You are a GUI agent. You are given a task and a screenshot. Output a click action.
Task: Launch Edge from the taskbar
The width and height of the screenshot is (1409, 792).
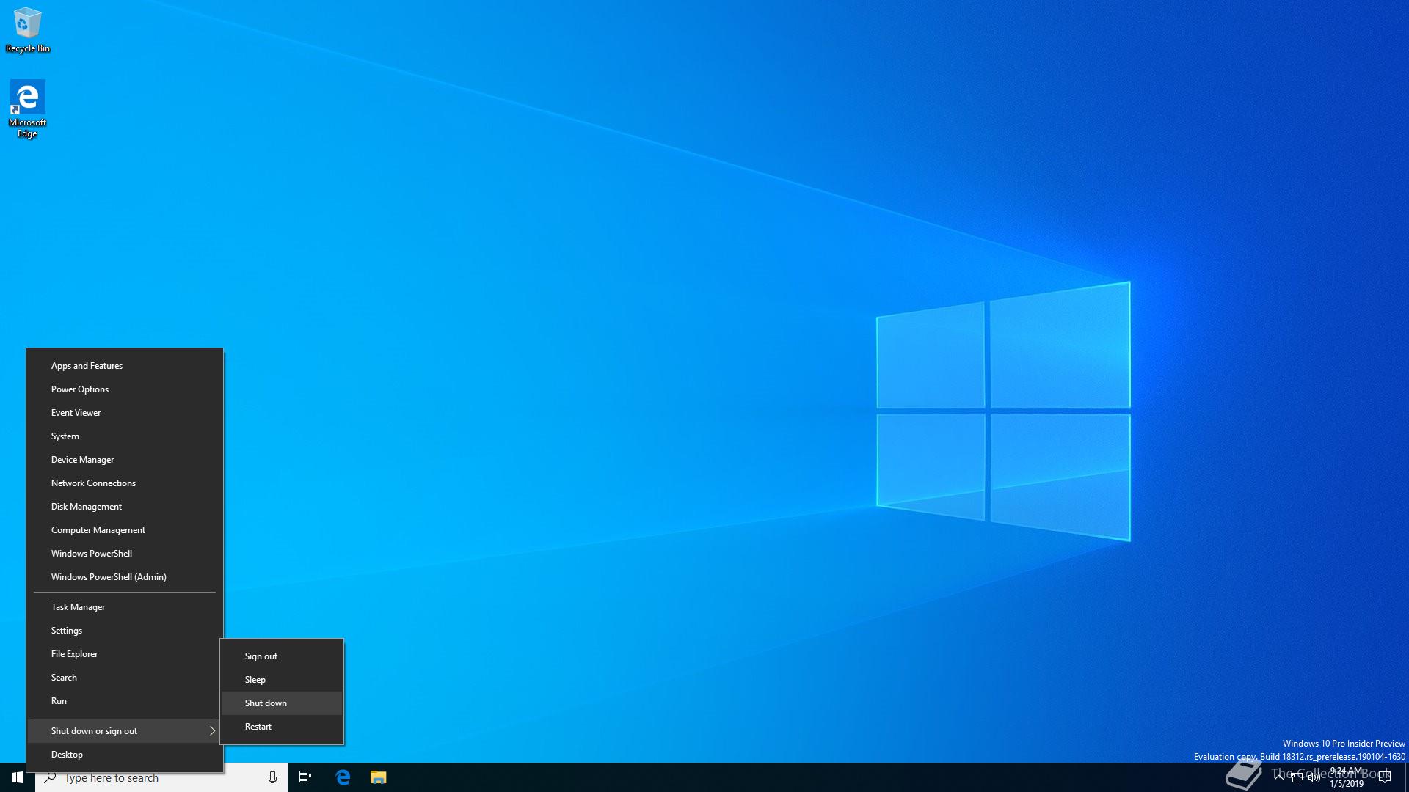343,777
